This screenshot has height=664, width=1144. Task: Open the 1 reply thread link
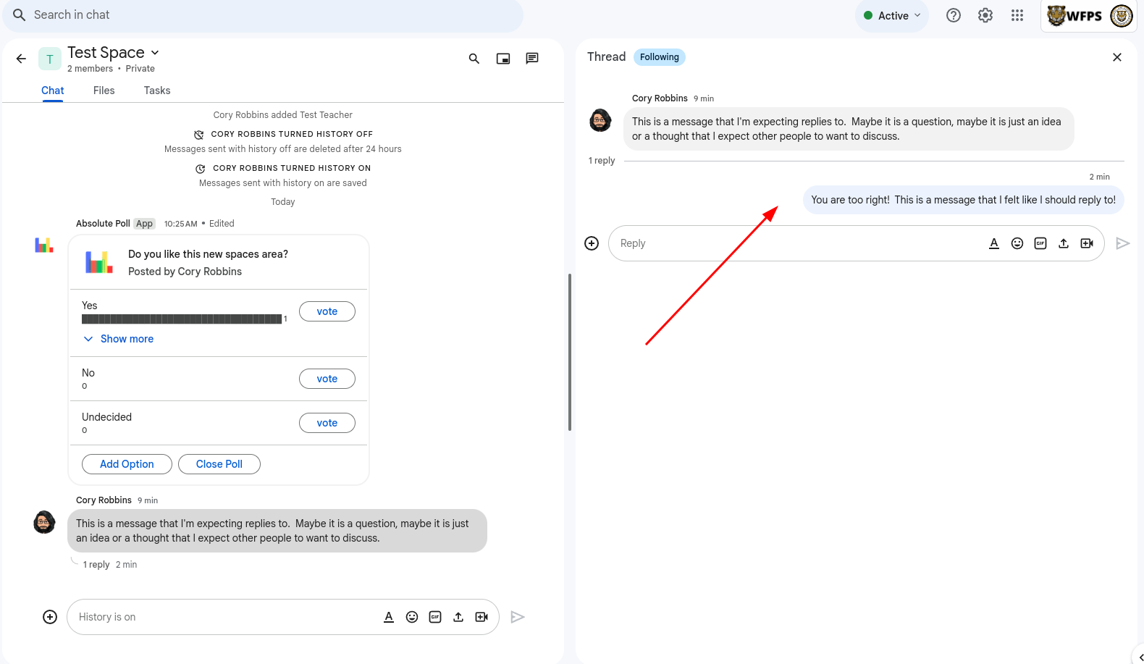click(96, 565)
